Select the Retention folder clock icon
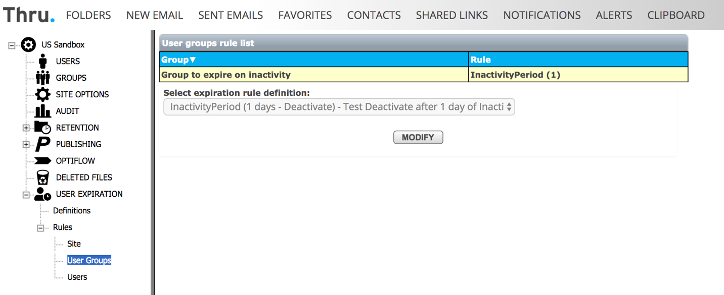Screen dimensions: 724x295 tap(42, 128)
